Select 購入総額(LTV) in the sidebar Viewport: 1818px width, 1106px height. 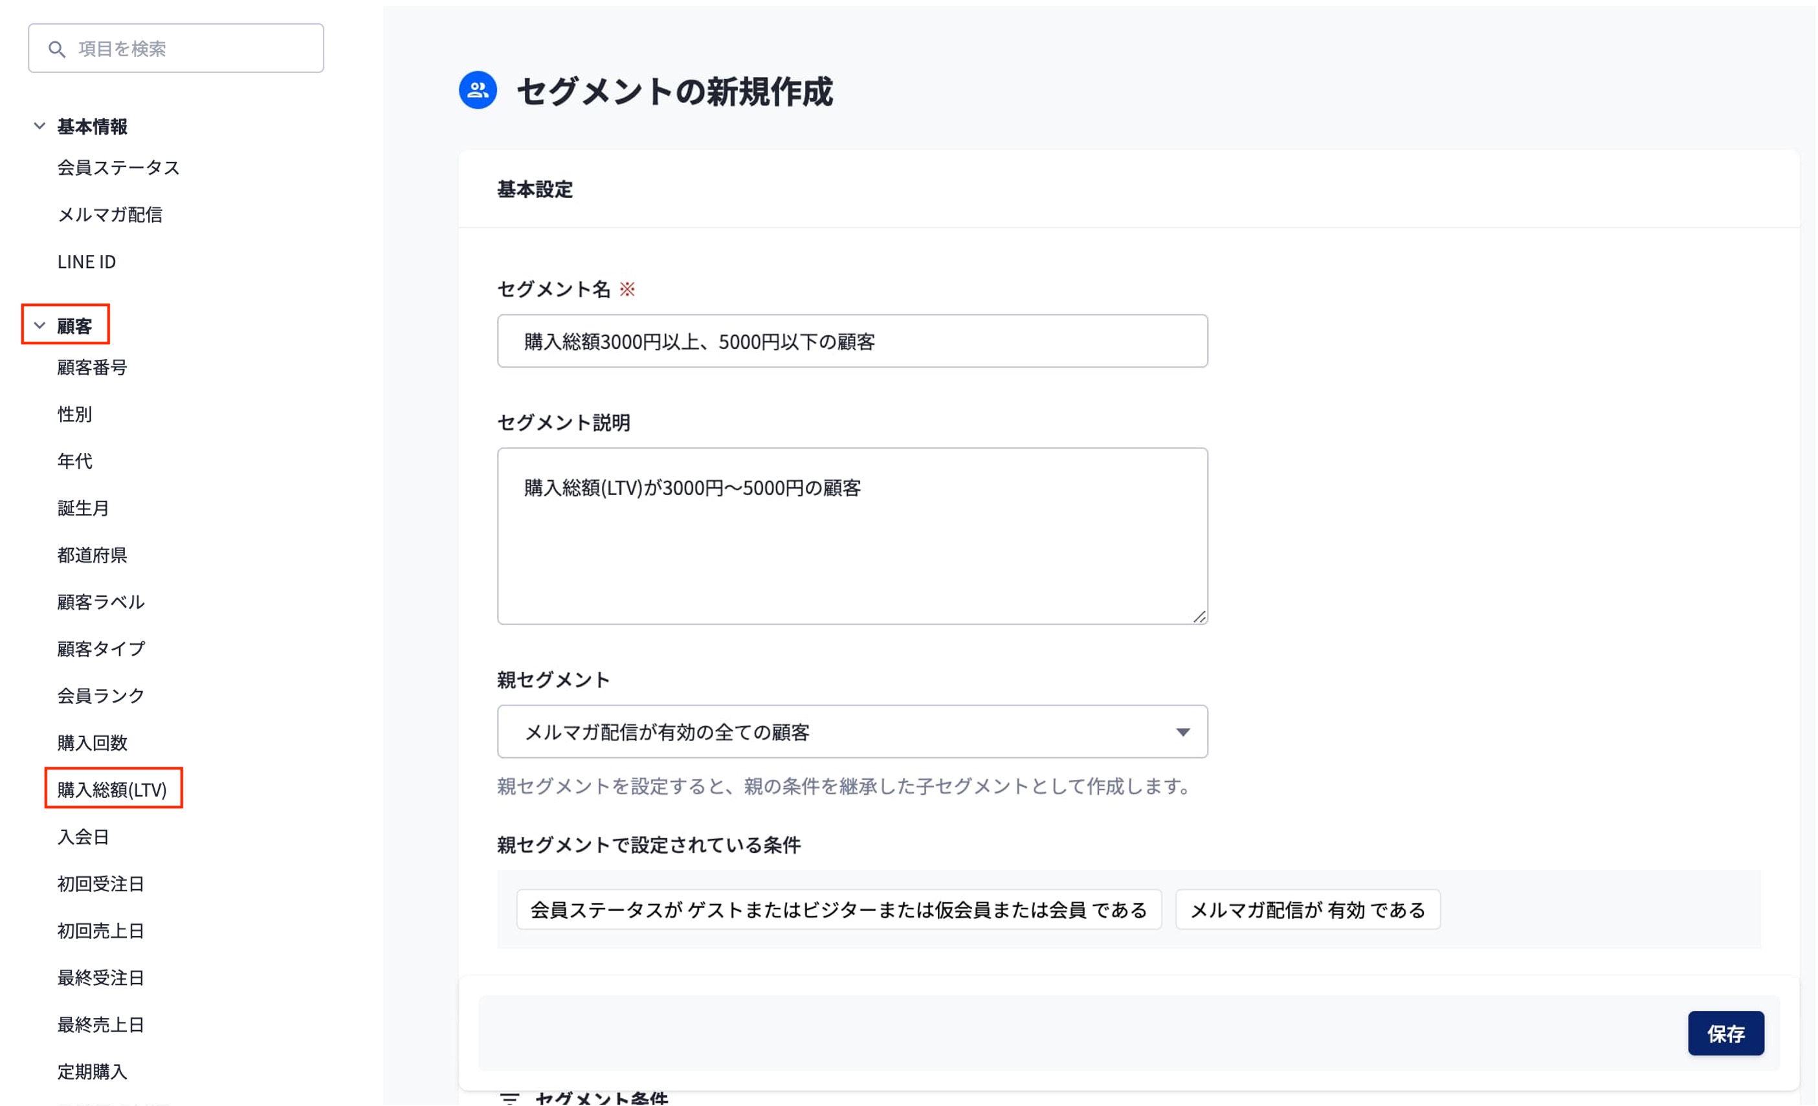click(112, 790)
